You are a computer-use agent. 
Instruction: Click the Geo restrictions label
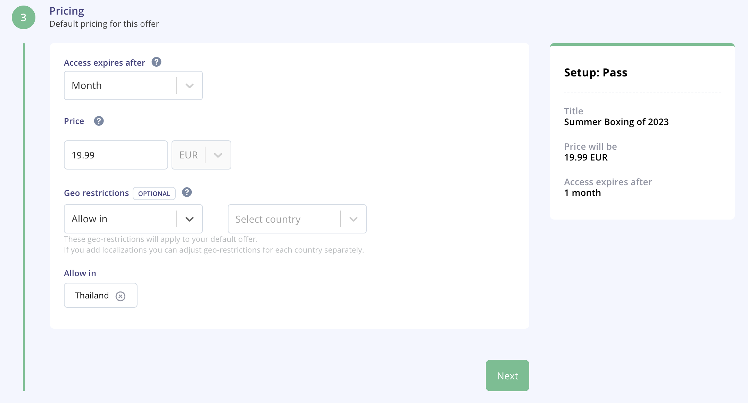point(96,193)
